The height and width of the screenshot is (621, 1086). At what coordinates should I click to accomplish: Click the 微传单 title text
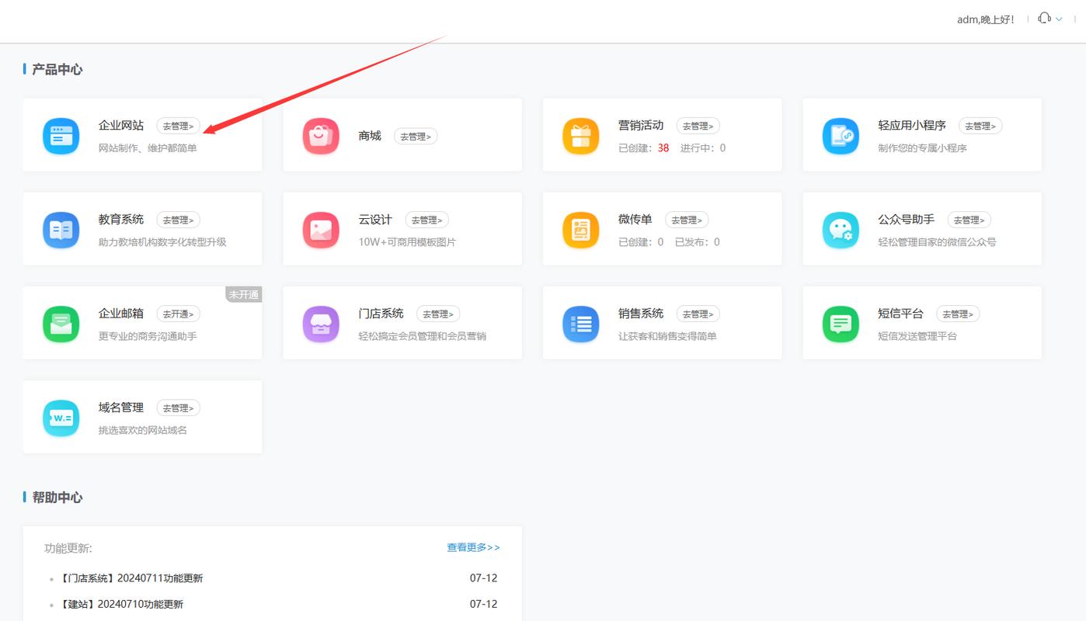click(x=635, y=219)
